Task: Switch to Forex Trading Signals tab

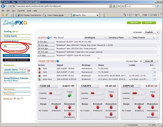Action: [58, 15]
